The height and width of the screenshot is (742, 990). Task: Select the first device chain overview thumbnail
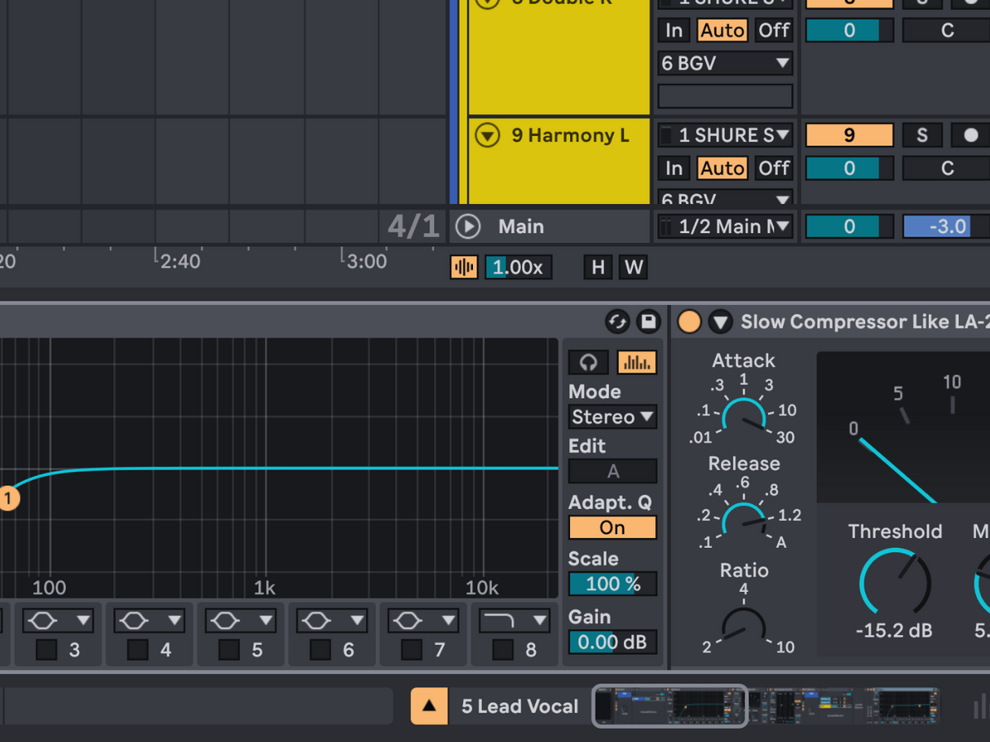point(670,705)
